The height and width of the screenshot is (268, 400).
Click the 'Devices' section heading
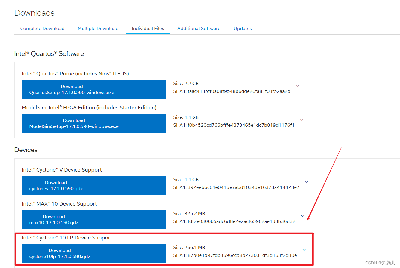point(26,150)
